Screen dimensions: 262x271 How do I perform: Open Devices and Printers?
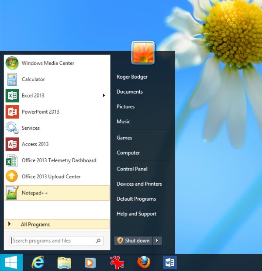pyautogui.click(x=139, y=184)
